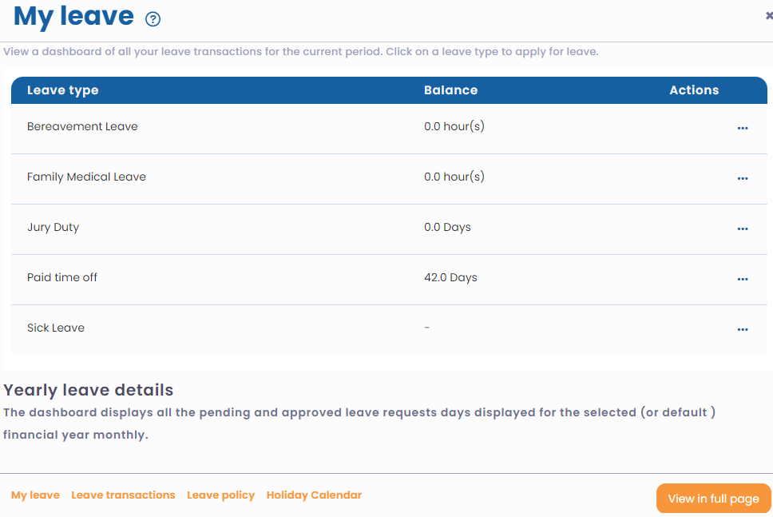This screenshot has width=773, height=517.
Task: Choose Jury Duty leave type
Action: click(x=53, y=227)
